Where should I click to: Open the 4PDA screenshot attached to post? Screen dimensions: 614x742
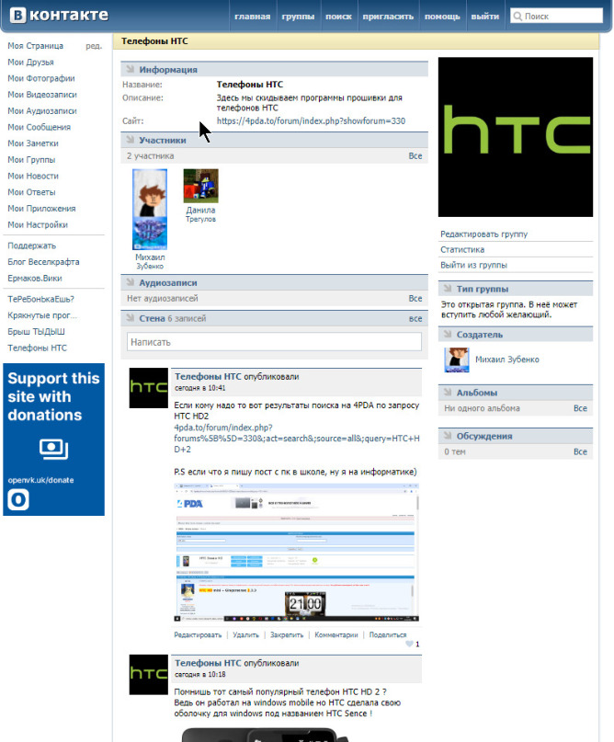pos(297,553)
